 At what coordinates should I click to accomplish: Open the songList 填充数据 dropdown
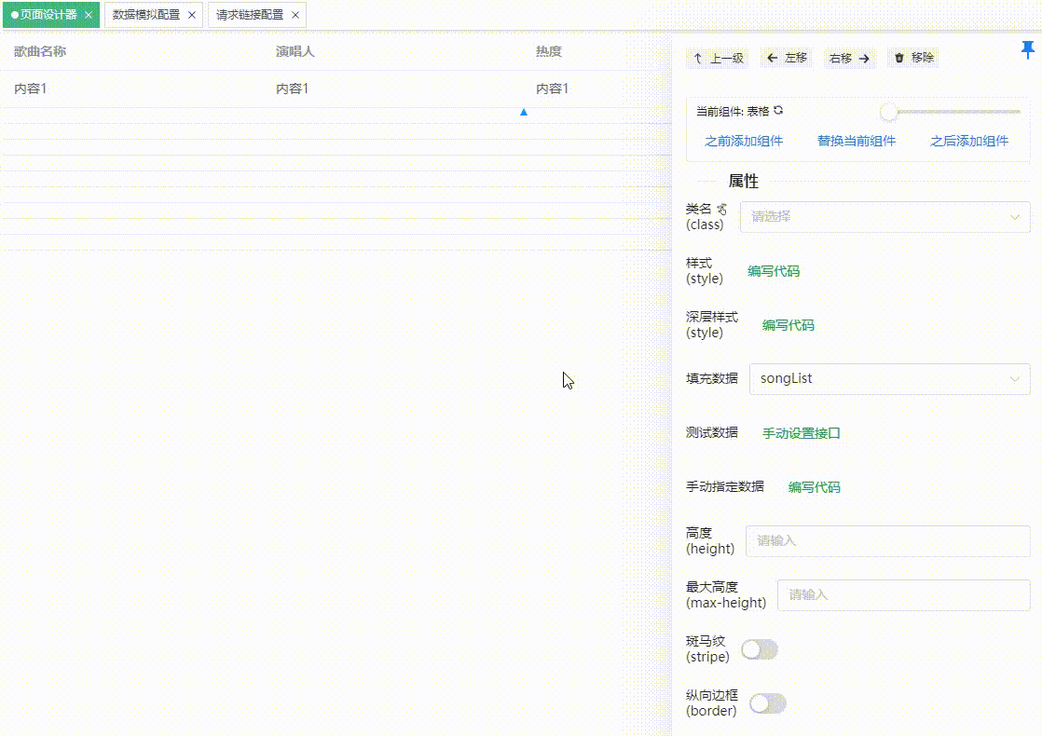tap(888, 379)
